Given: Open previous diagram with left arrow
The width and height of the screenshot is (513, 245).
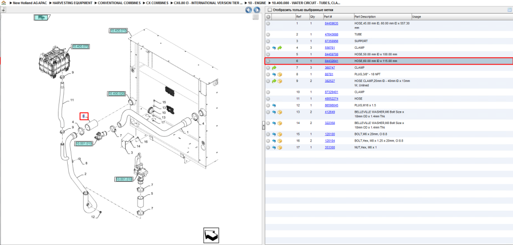Looking at the screenshot, I should click(x=249, y=10).
